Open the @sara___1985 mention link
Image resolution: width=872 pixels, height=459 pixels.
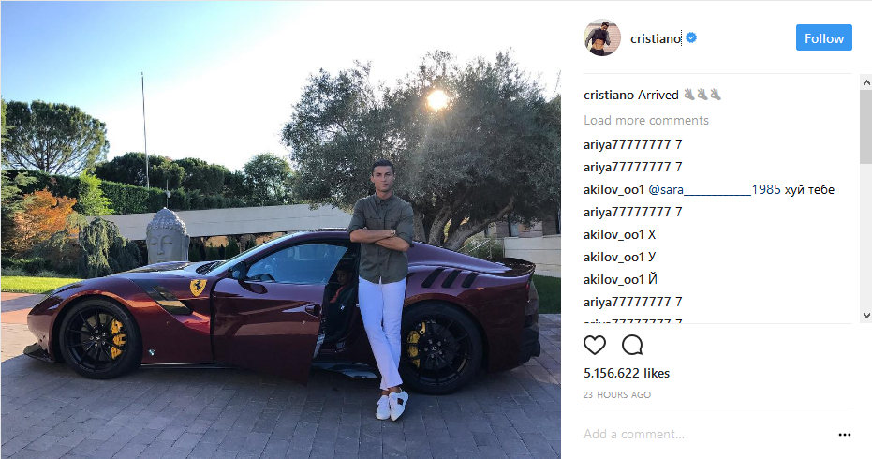[x=715, y=190]
